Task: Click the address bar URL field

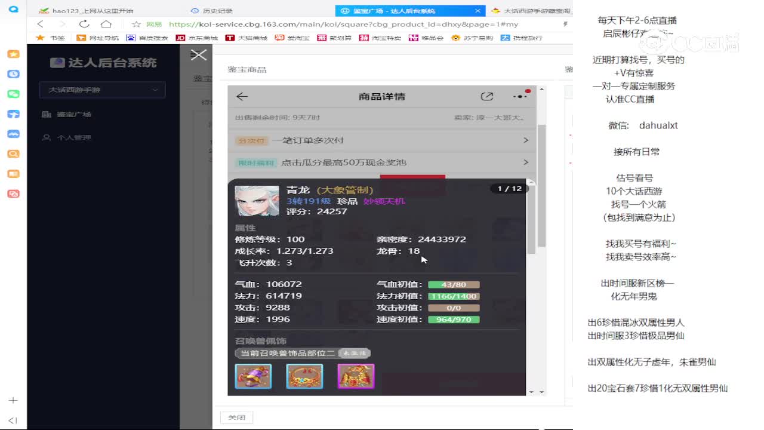Action: click(x=343, y=24)
